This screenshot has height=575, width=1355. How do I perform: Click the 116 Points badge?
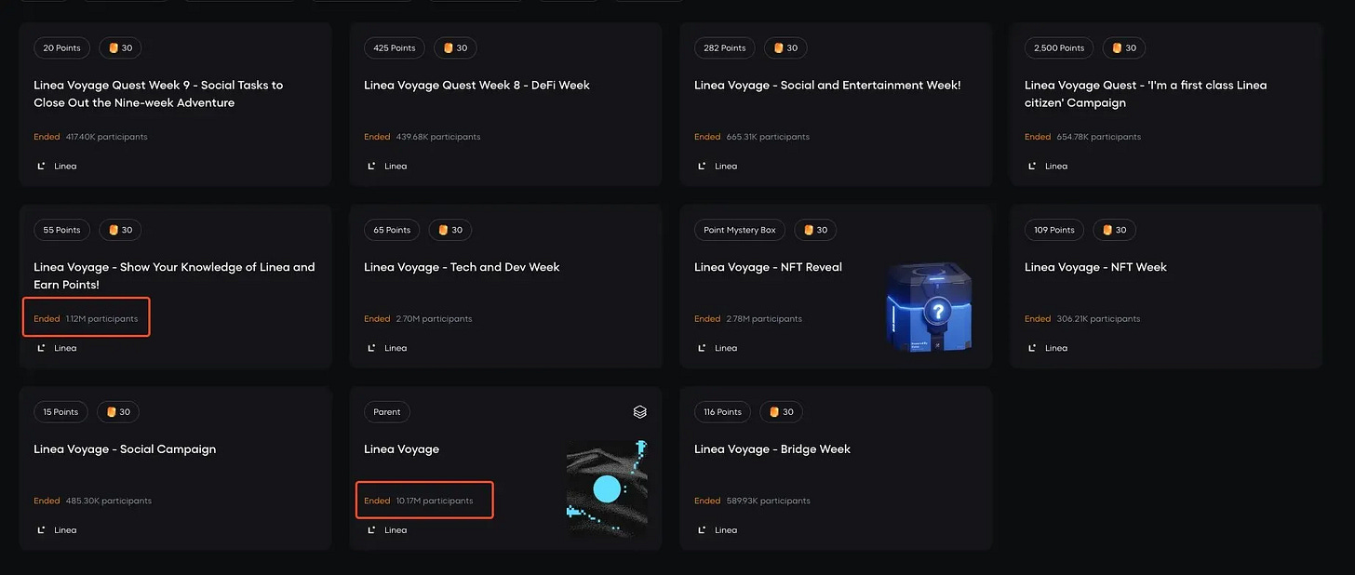tap(722, 412)
